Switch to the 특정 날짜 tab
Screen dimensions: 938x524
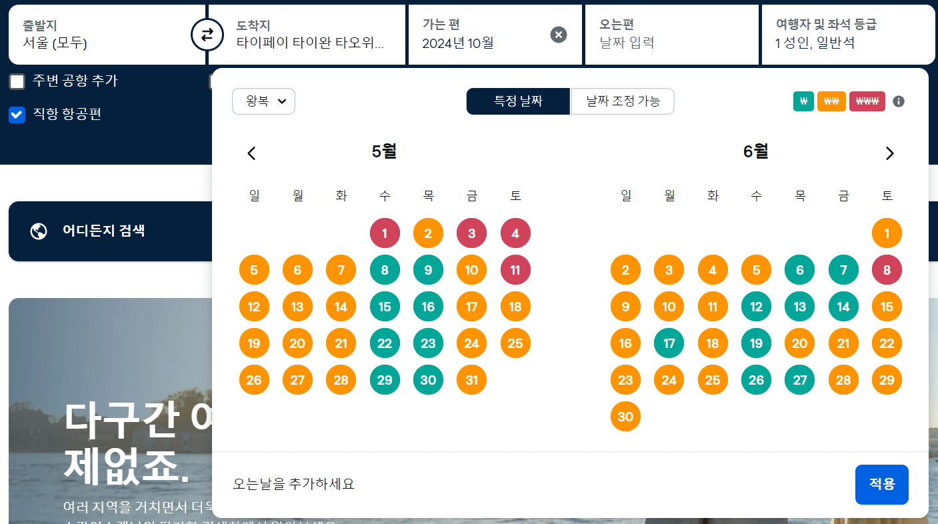518,101
